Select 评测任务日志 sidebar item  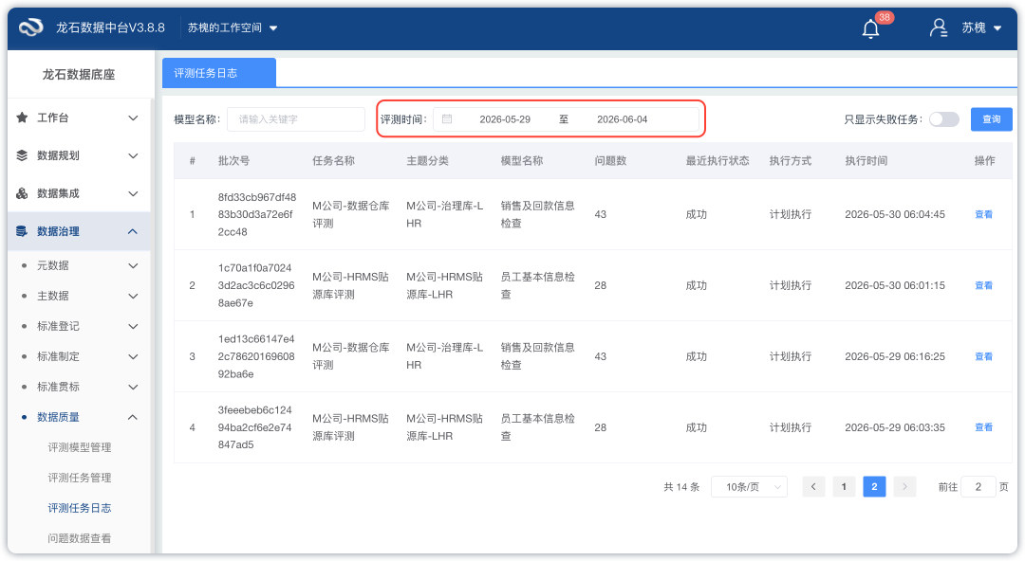tap(79, 508)
